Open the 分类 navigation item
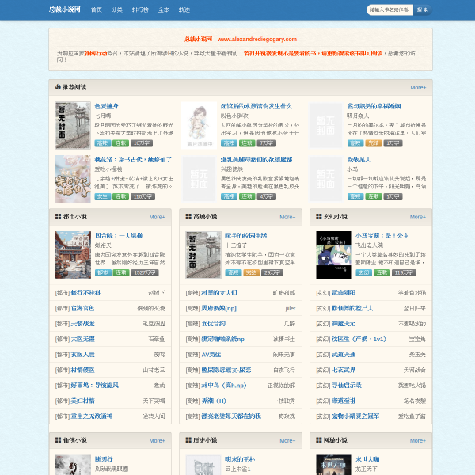The height and width of the screenshot is (475, 475). point(117,10)
